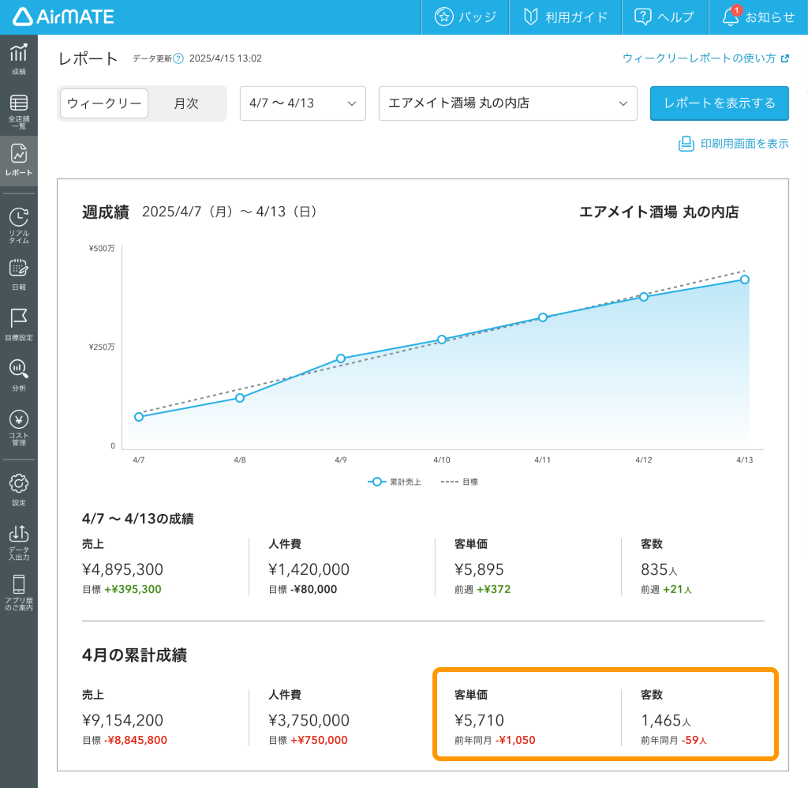The width and height of the screenshot is (808, 788).
Task: Click the 4/7 data point on chart
Action: point(139,417)
